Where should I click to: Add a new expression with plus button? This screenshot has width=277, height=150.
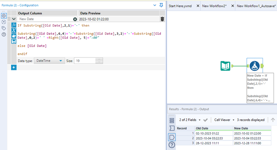[x=14, y=67]
